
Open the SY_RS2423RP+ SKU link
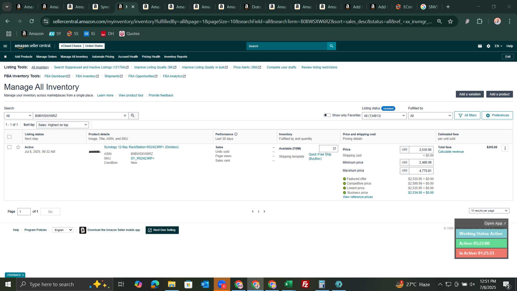[x=142, y=158]
